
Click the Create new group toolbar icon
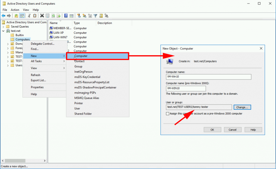pos(84,16)
